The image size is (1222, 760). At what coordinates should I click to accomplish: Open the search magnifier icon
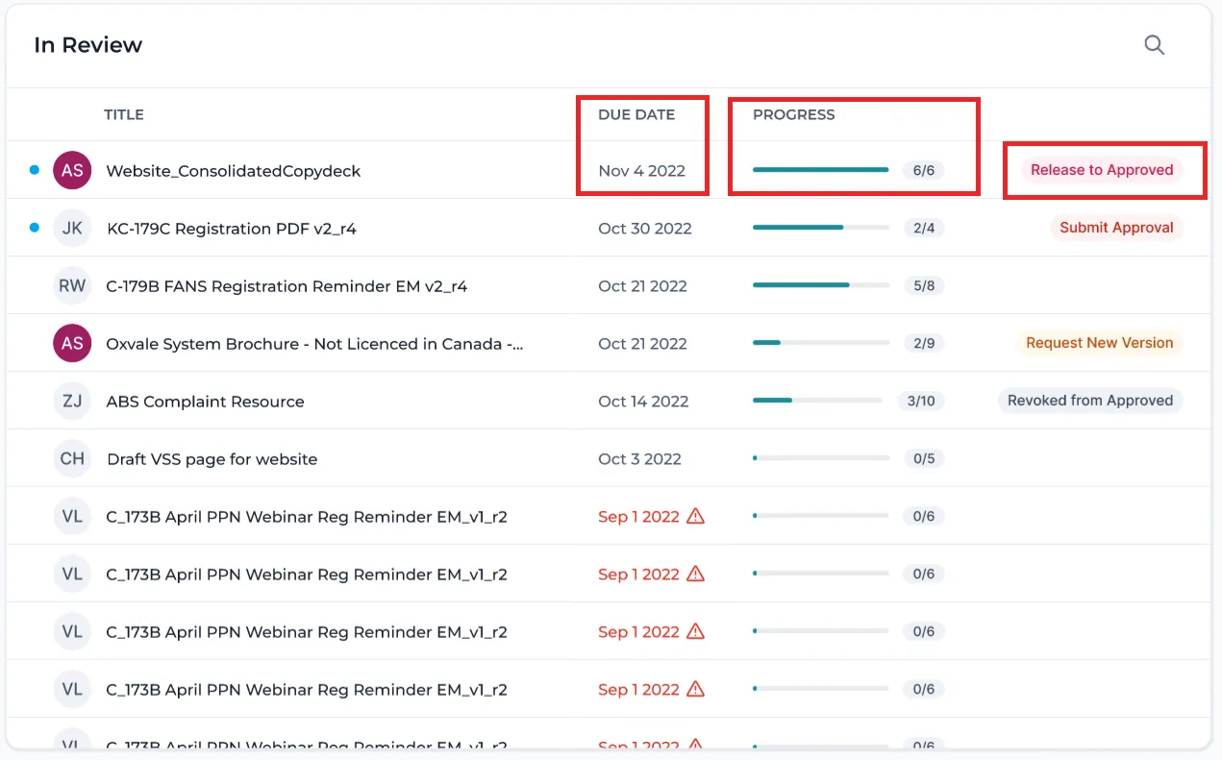click(x=1154, y=45)
